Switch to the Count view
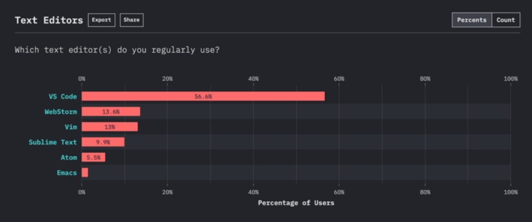The width and height of the screenshot is (532, 222). click(506, 20)
